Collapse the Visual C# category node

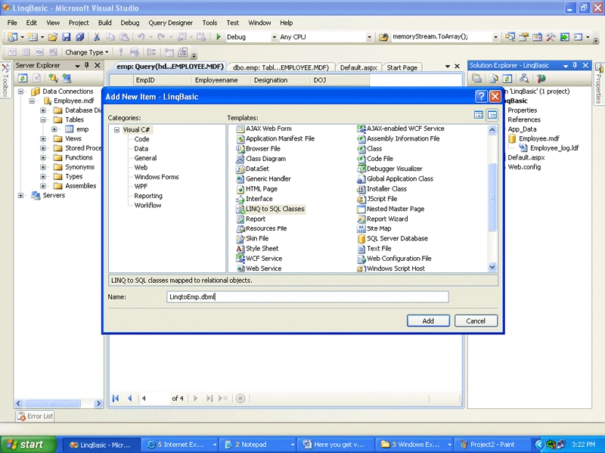pyautogui.click(x=116, y=129)
